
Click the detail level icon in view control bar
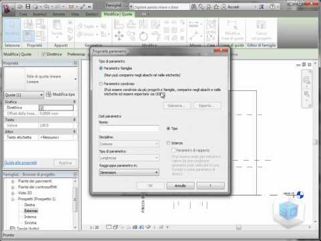click(109, 227)
